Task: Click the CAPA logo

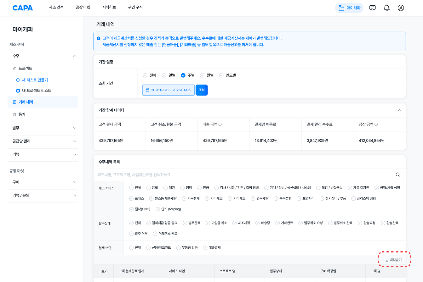Action: 23,8
